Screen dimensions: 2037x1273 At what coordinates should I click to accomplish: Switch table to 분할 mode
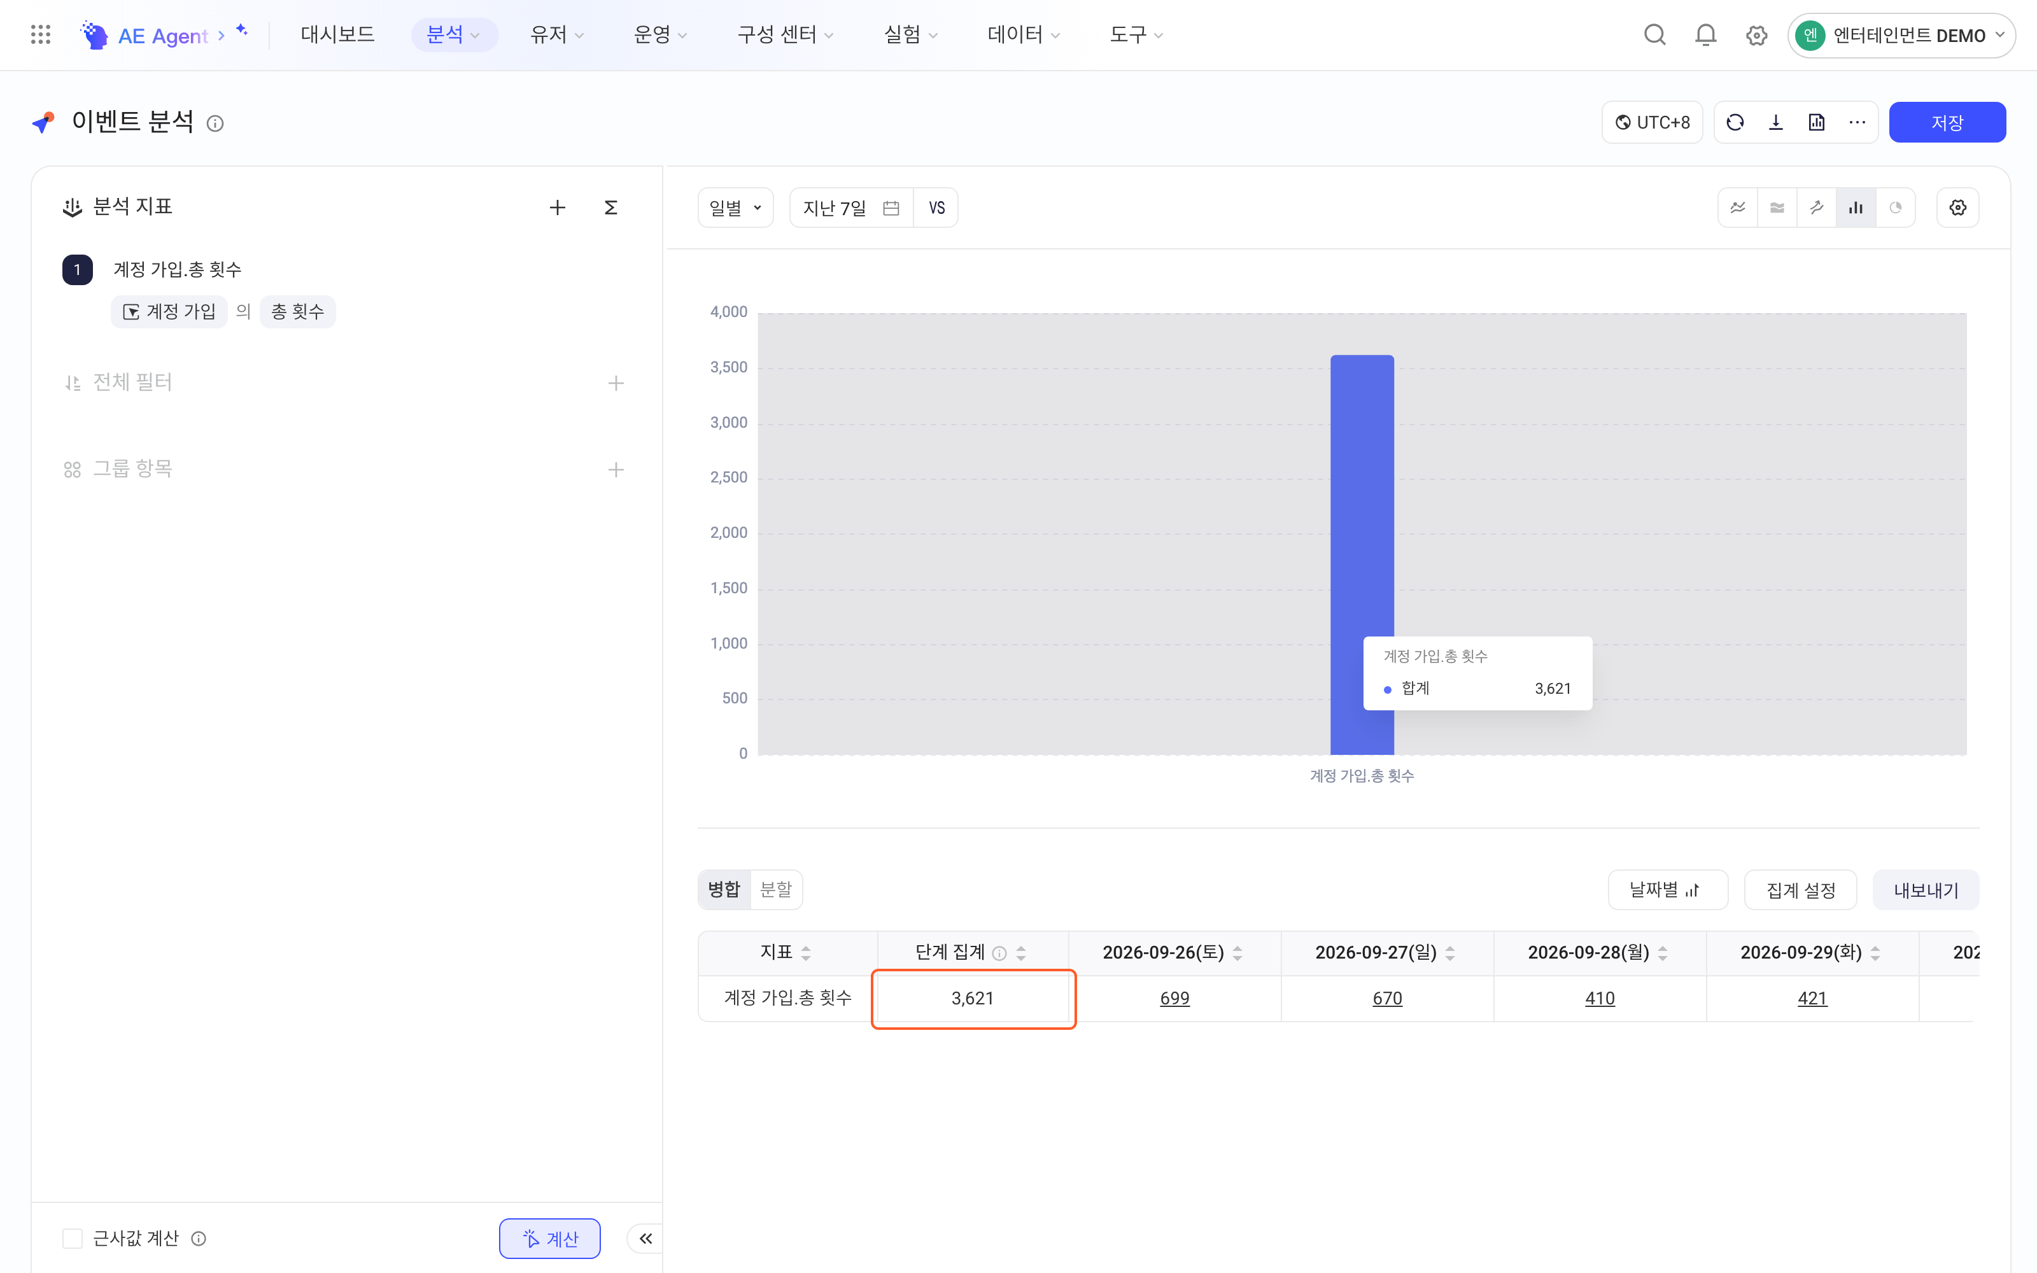(775, 889)
